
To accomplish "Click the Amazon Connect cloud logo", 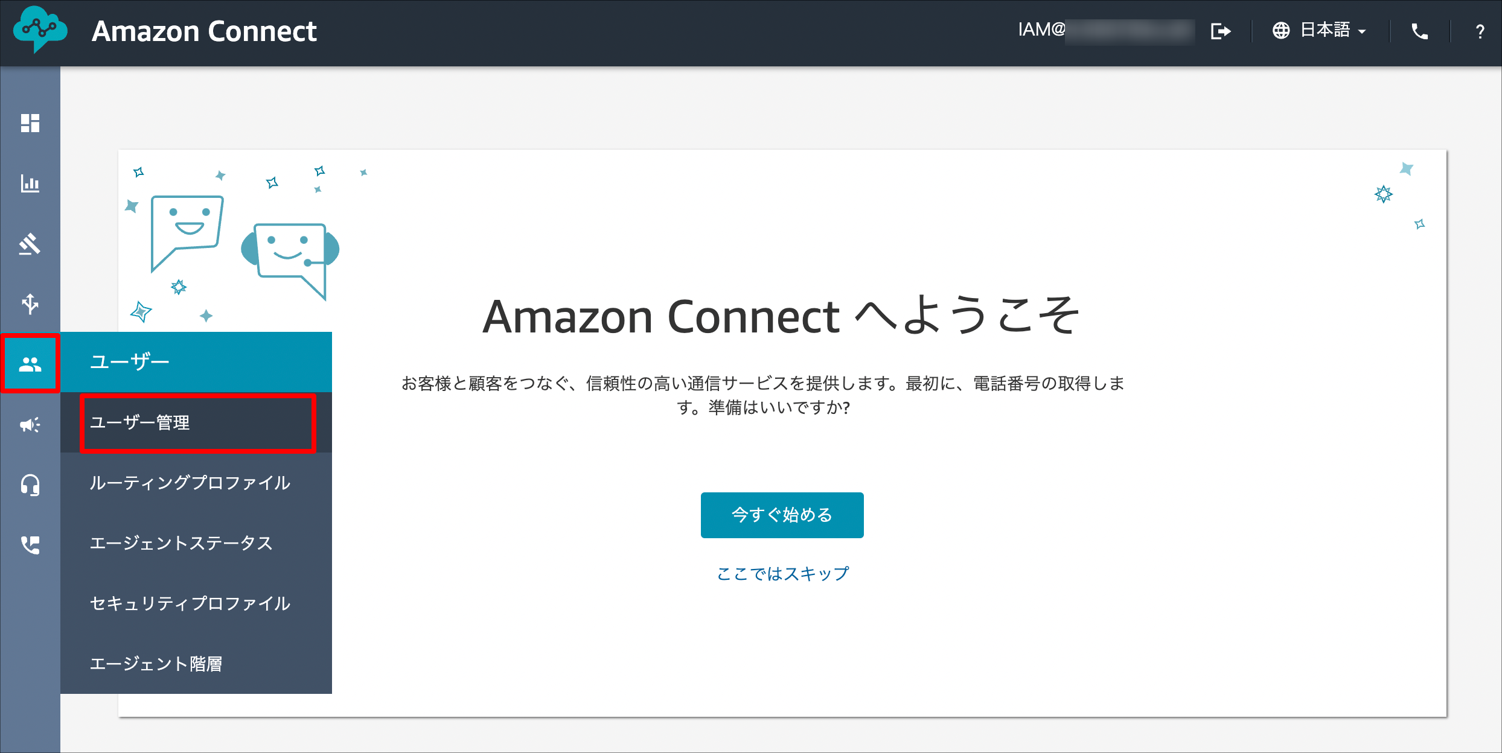I will point(40,29).
